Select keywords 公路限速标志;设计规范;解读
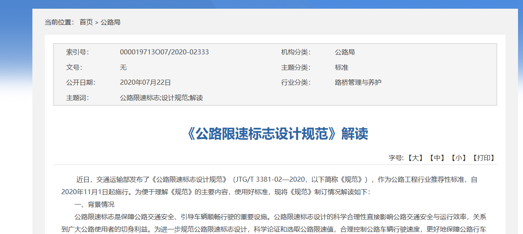 click(x=161, y=98)
